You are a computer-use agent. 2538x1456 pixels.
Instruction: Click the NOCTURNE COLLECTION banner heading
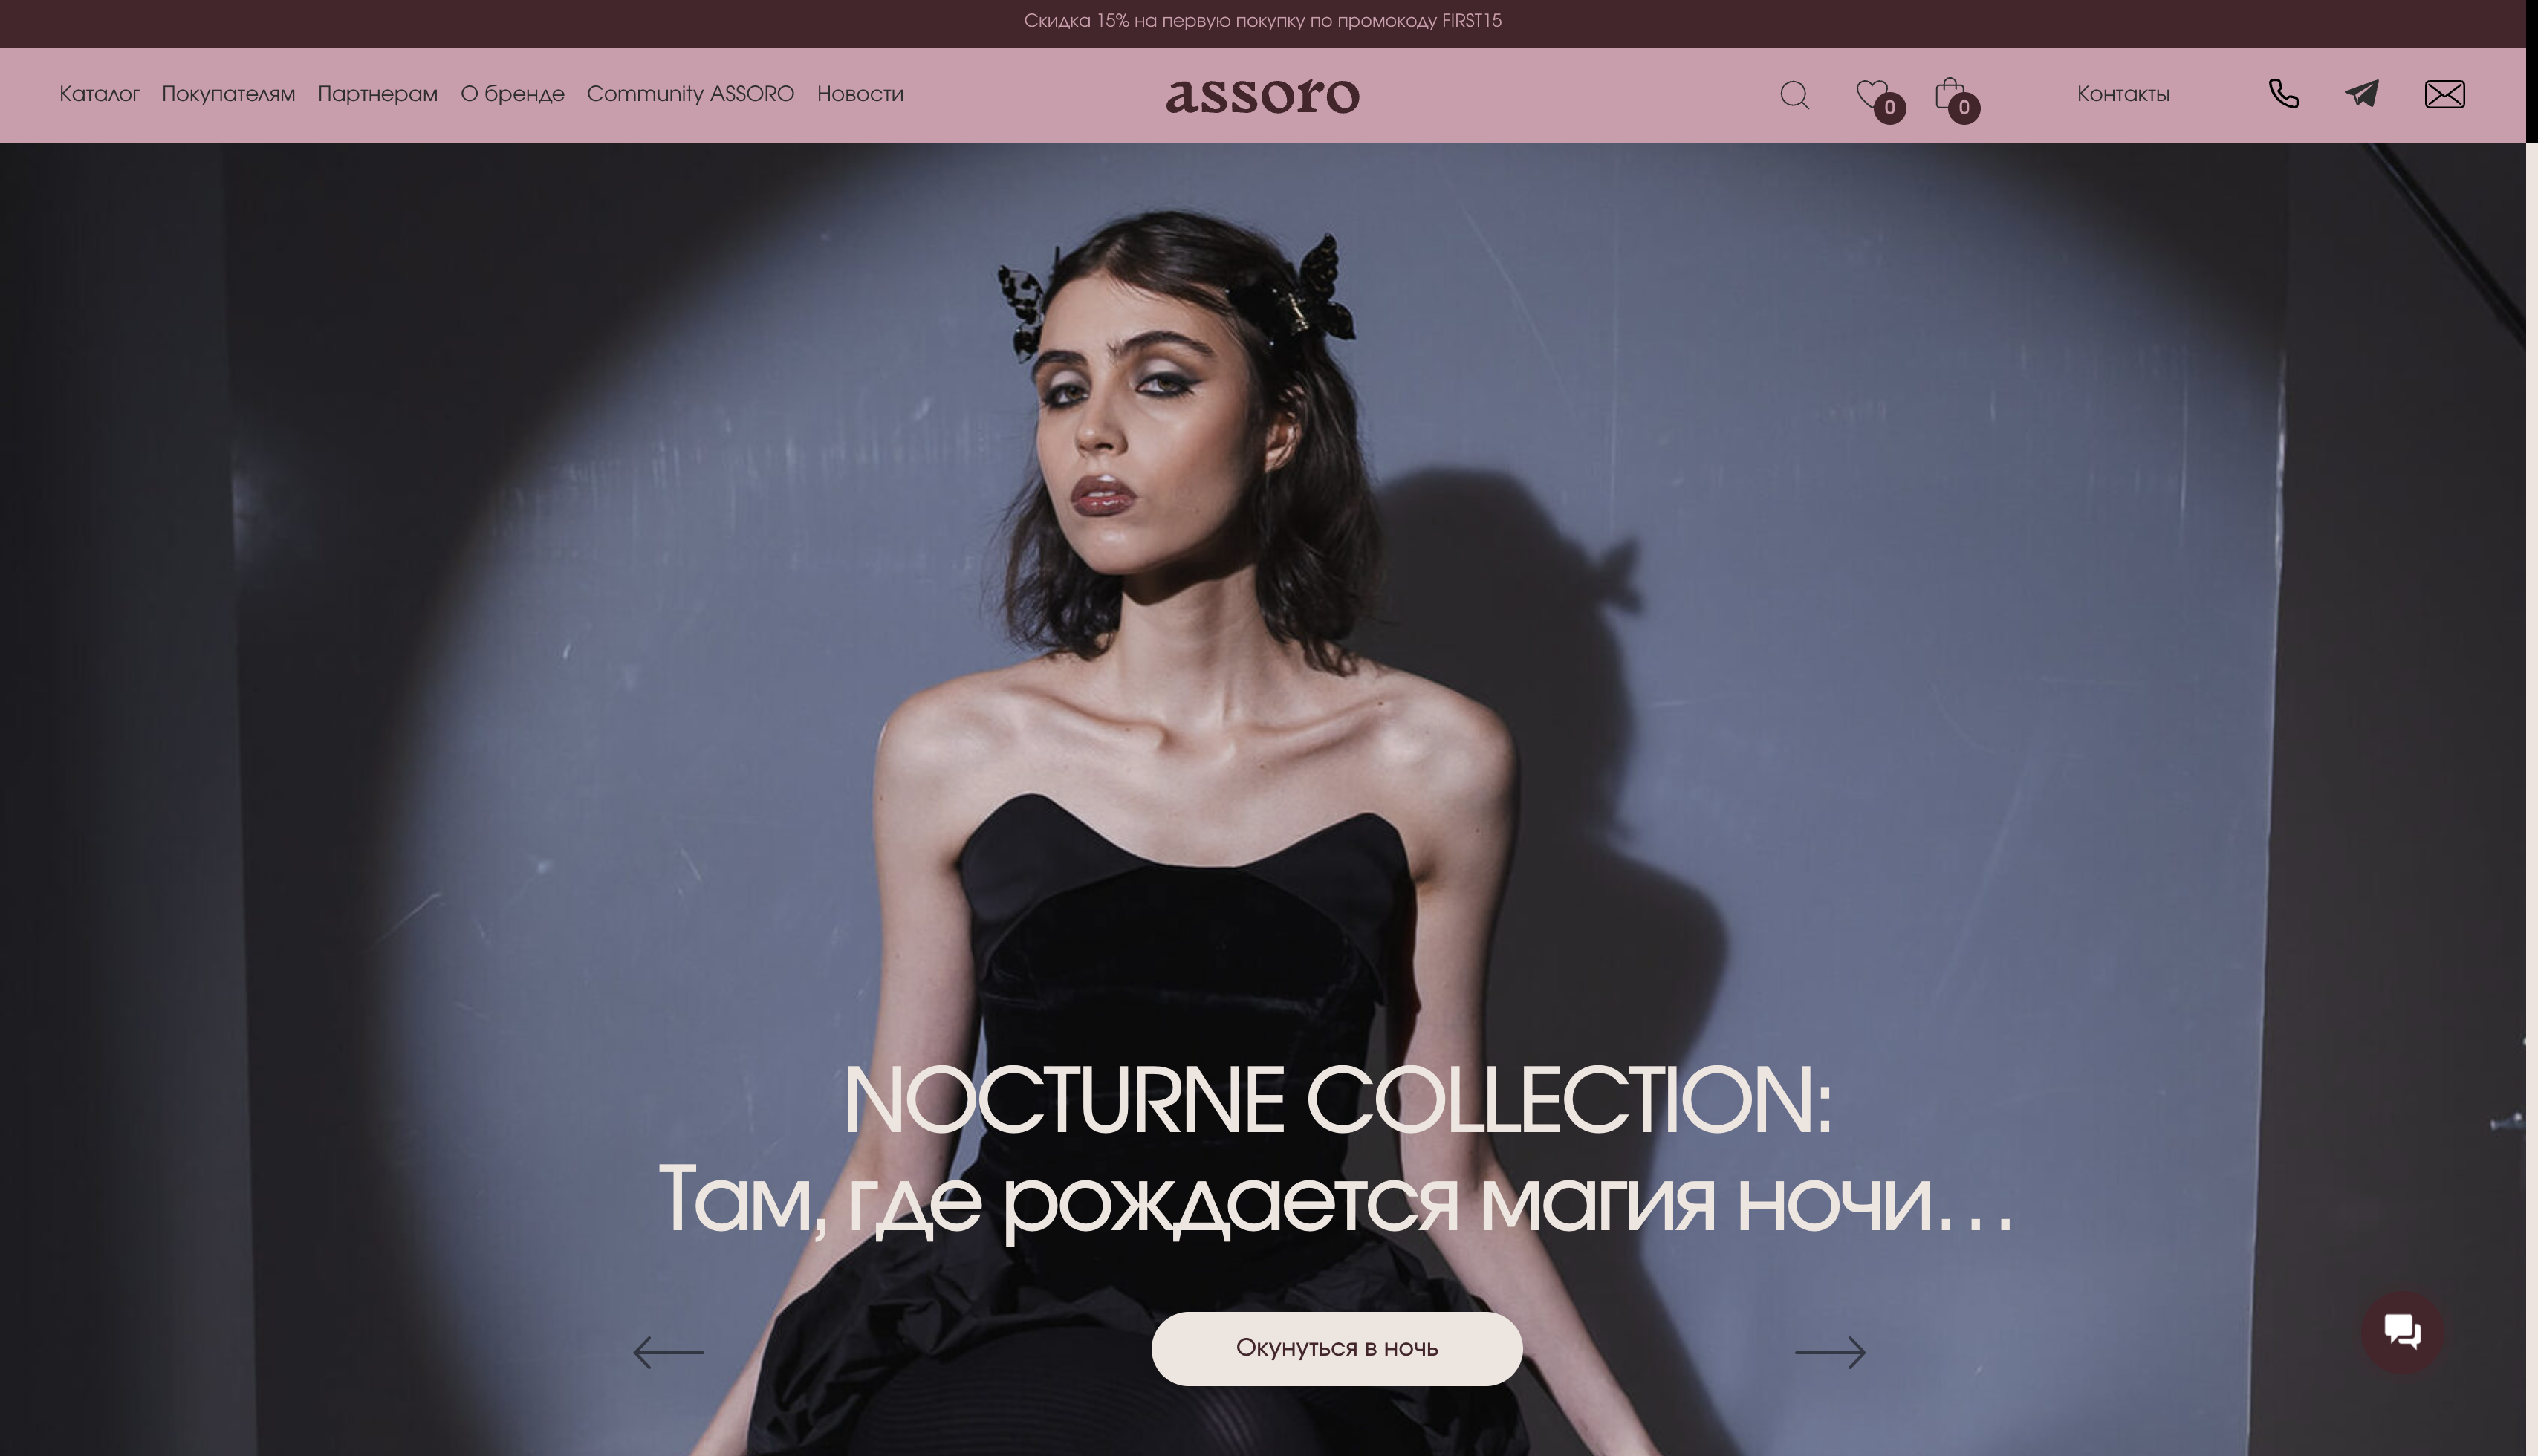point(1337,1100)
